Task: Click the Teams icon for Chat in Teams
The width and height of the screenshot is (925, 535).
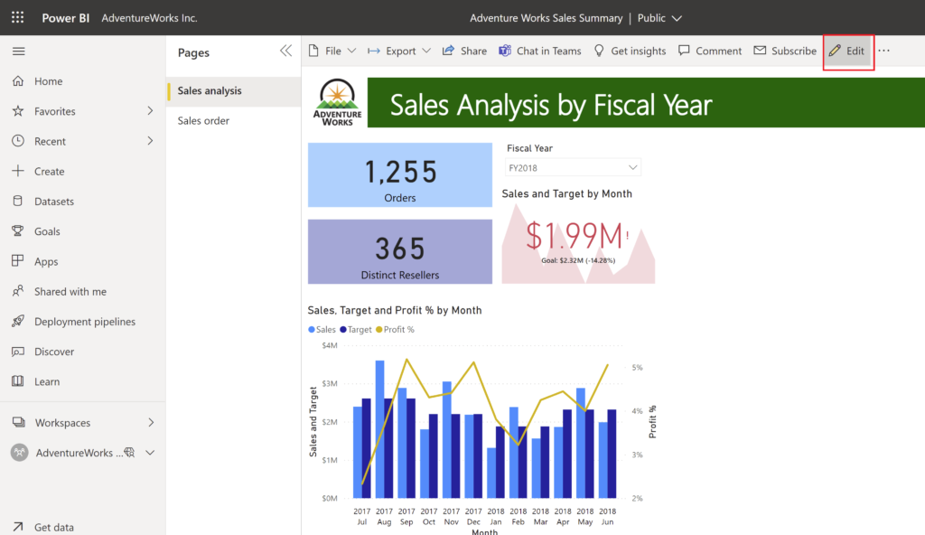Action: click(x=505, y=51)
